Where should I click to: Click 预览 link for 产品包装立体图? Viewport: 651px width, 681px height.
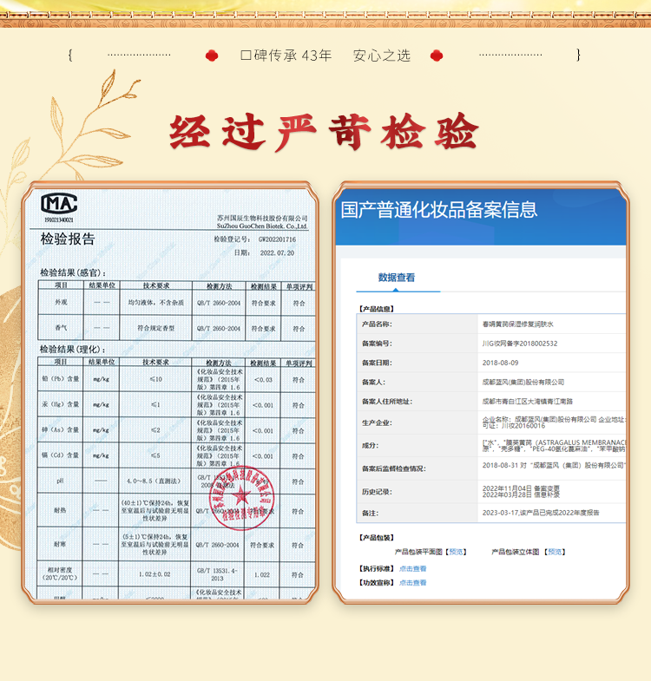(x=555, y=552)
